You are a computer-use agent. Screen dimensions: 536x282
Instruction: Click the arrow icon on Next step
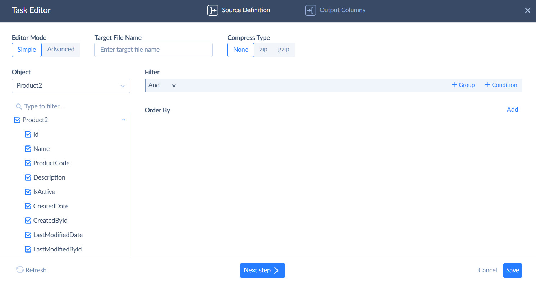coord(276,271)
